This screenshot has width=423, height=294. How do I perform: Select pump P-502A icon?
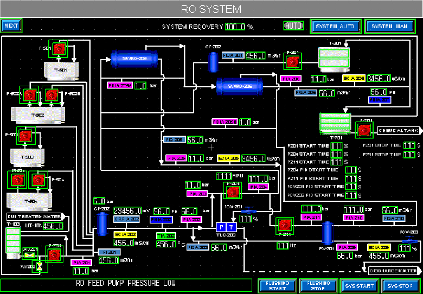(x=29, y=94)
